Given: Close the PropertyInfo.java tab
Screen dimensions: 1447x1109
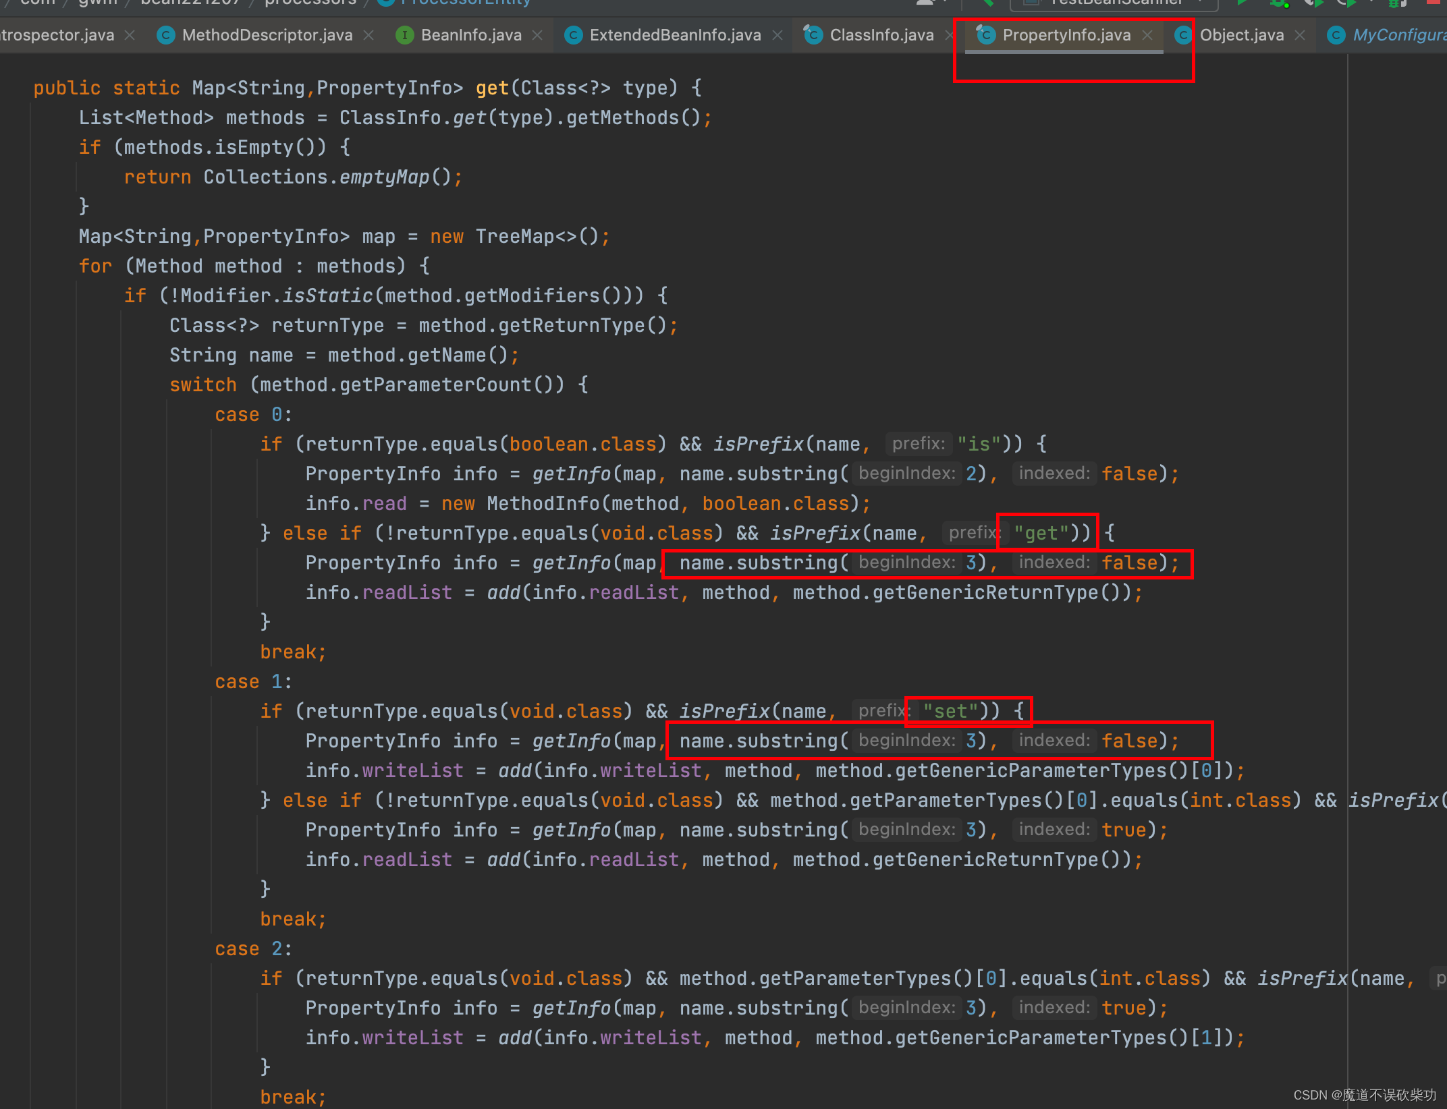Looking at the screenshot, I should point(1147,35).
